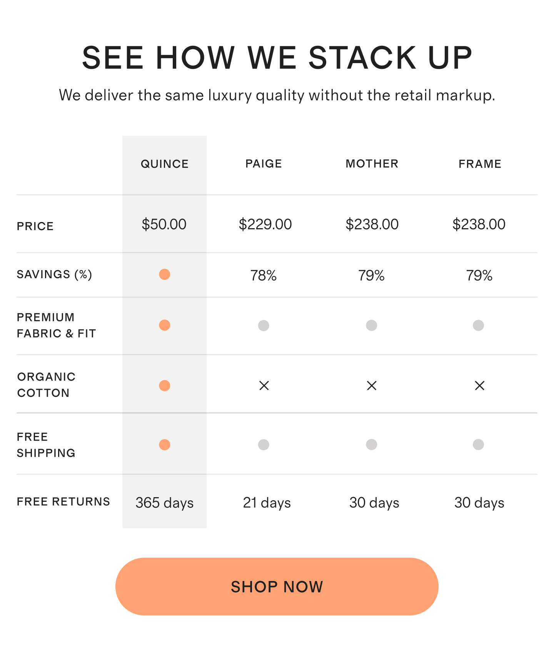Click the SHOP NOW button
The width and height of the screenshot is (554, 653).
(x=277, y=586)
